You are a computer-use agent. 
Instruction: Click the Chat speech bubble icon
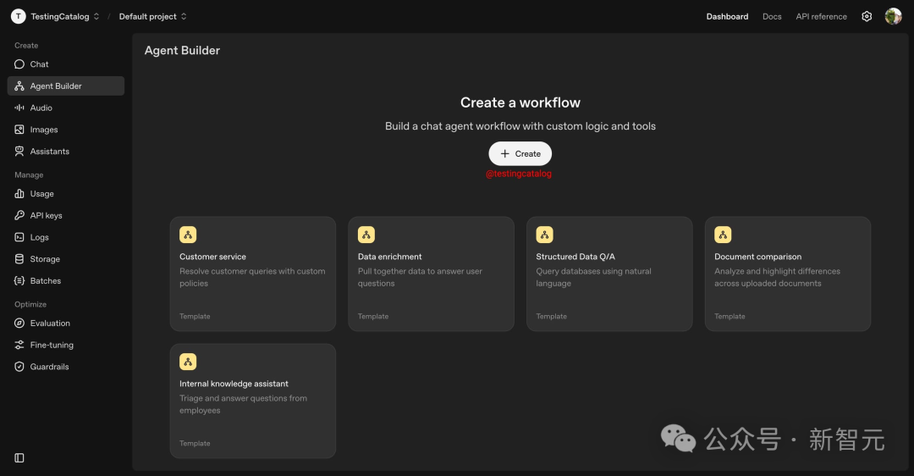tap(19, 64)
